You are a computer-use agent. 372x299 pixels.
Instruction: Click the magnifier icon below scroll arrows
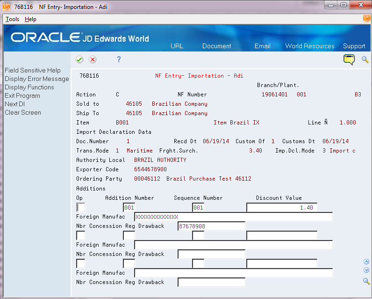click(366, 281)
